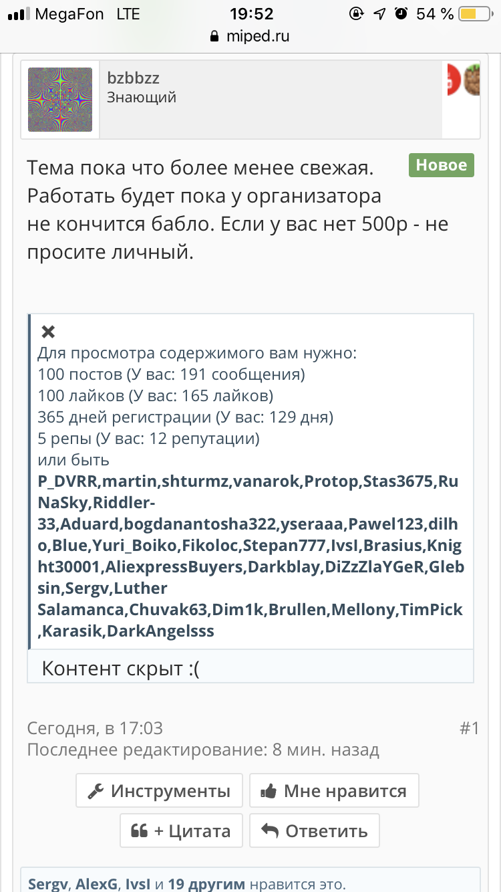Open bzbbzz user avatar
501x892 pixels.
(60, 99)
